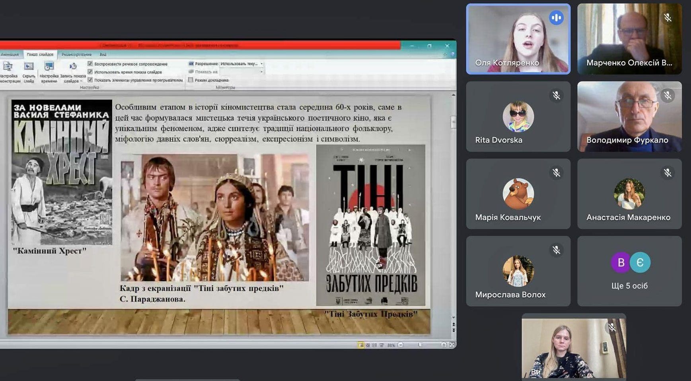
Task: Click the muted mic icon on Rita Dvorska tile
Action: click(x=556, y=96)
